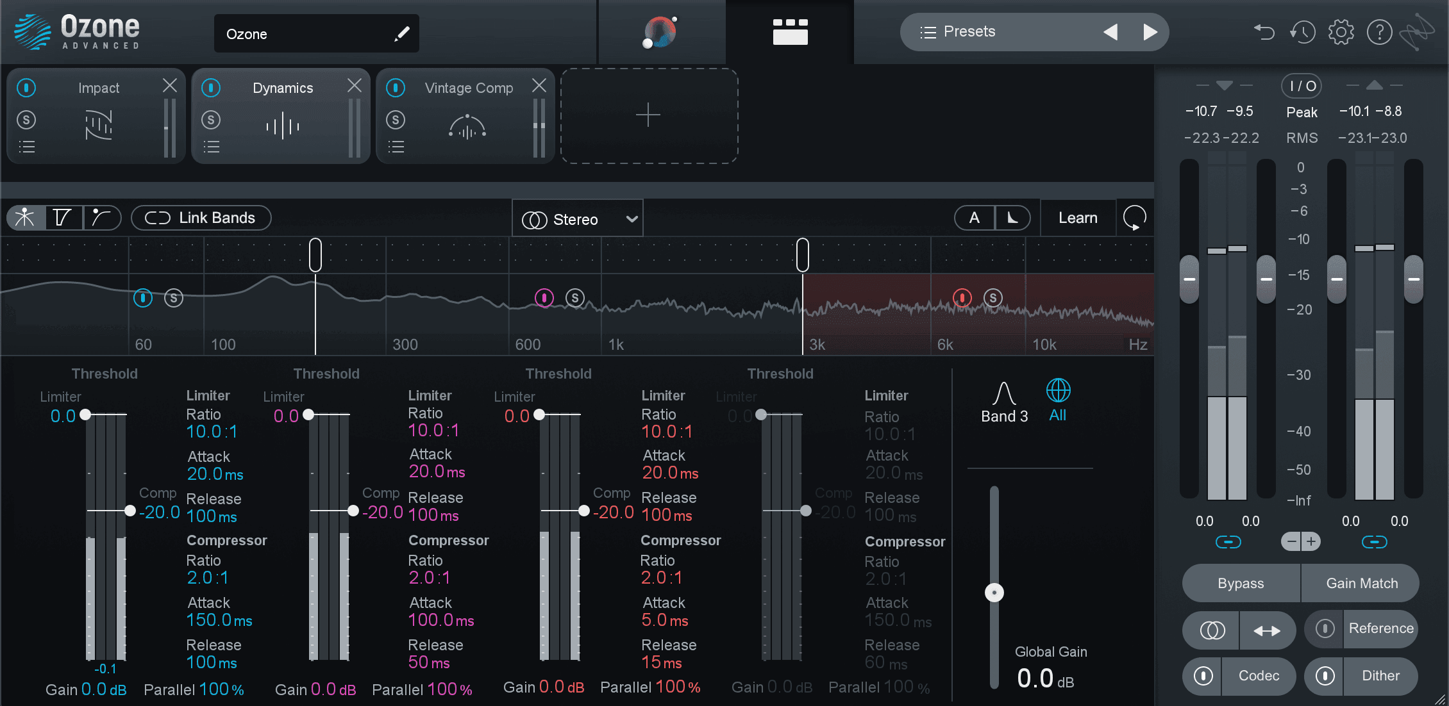Viewport: 1449px width, 706px height.
Task: Enable the Codec power toggle
Action: tap(1203, 676)
